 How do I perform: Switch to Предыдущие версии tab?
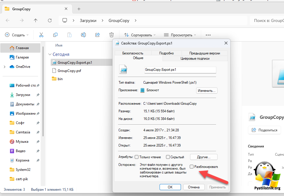click(205, 53)
